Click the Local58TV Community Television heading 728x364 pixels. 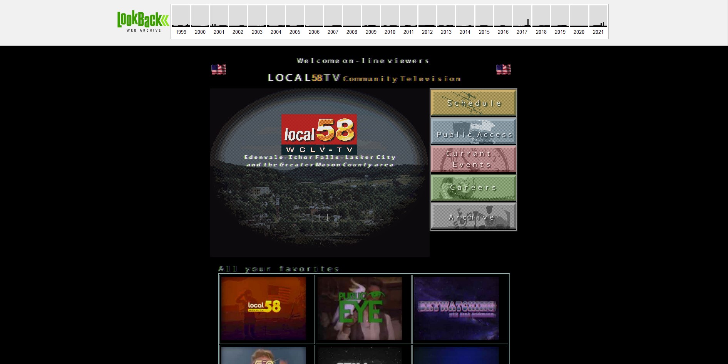[x=364, y=78]
